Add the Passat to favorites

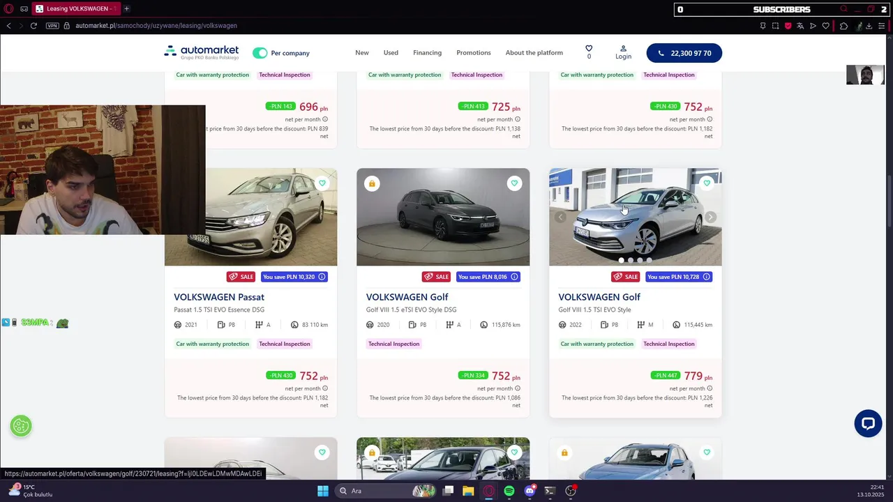coord(322,183)
